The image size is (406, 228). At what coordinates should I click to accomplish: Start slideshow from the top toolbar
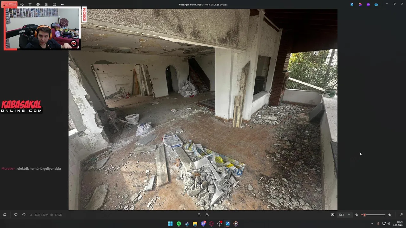click(x=55, y=4)
